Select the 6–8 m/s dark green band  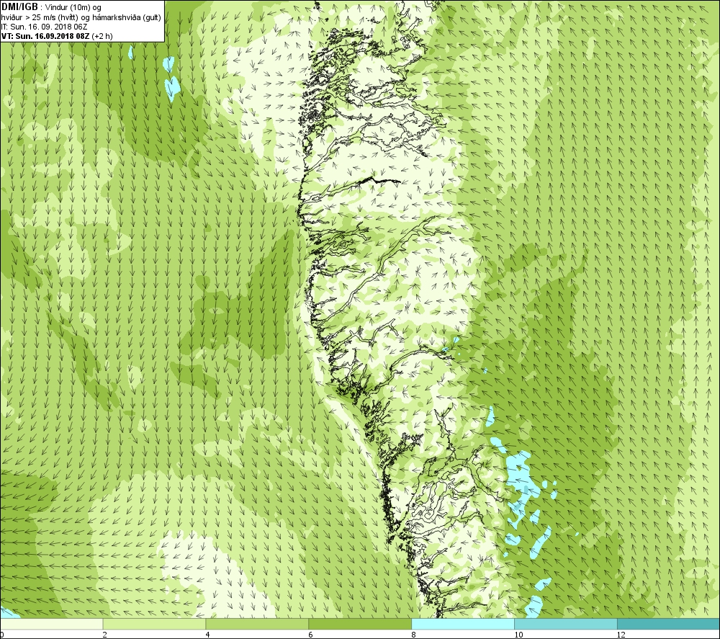tap(360, 624)
